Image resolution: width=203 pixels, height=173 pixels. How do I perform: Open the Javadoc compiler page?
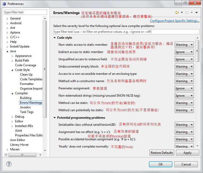tap(25, 107)
